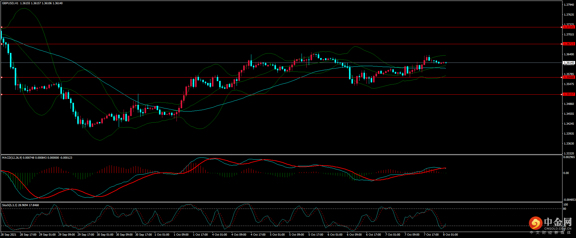Image resolution: width=576 pixels, height=238 pixels.
Task: Click the 1.37940 price axis label
Action: click(x=569, y=5)
